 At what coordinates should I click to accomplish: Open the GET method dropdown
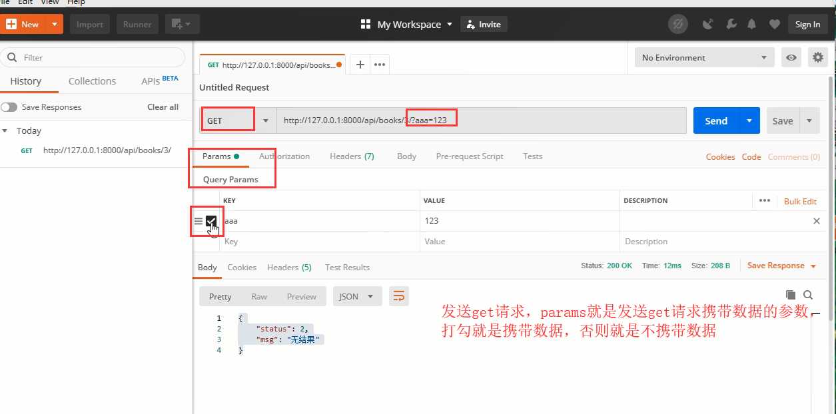[x=238, y=121]
